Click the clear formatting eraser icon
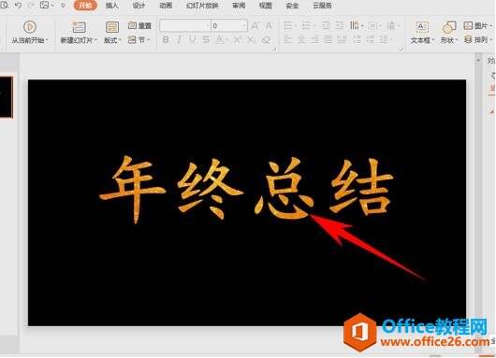 pos(266,40)
